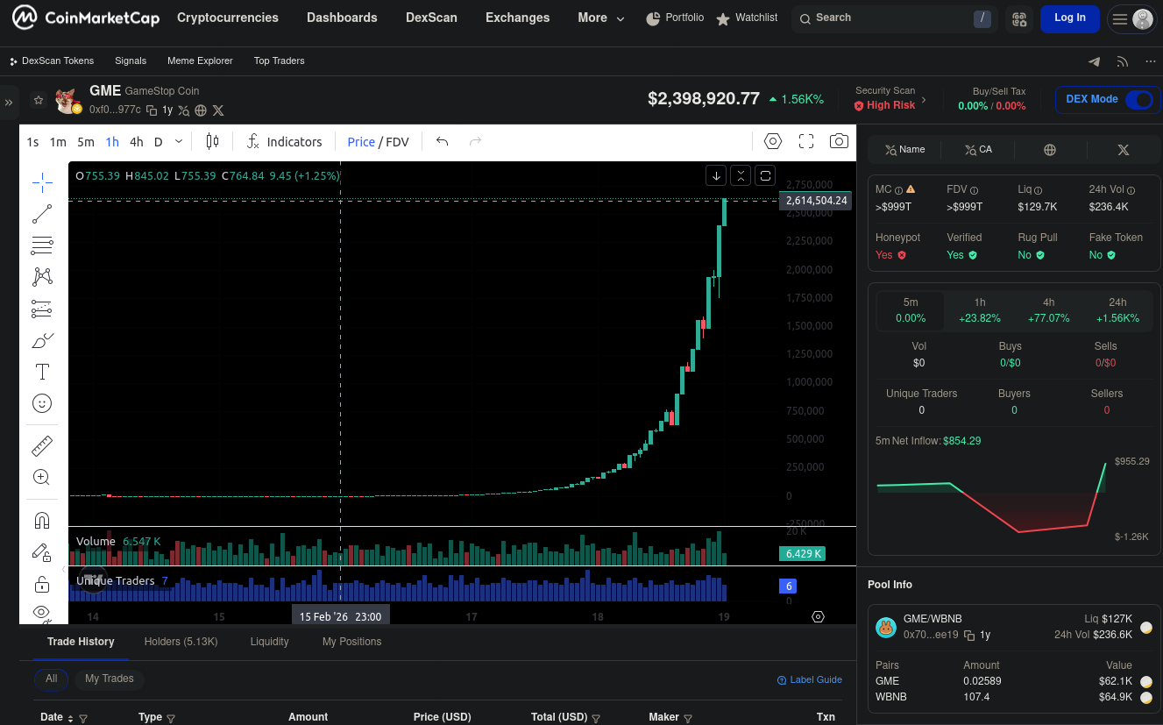This screenshot has height=725, width=1163.
Task: Activate the chart zoom-in tool
Action: click(x=42, y=477)
